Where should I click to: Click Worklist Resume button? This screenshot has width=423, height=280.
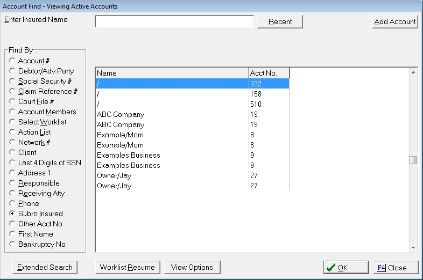pos(127,267)
